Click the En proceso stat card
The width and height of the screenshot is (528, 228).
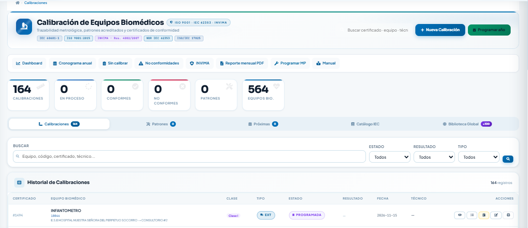(75, 95)
